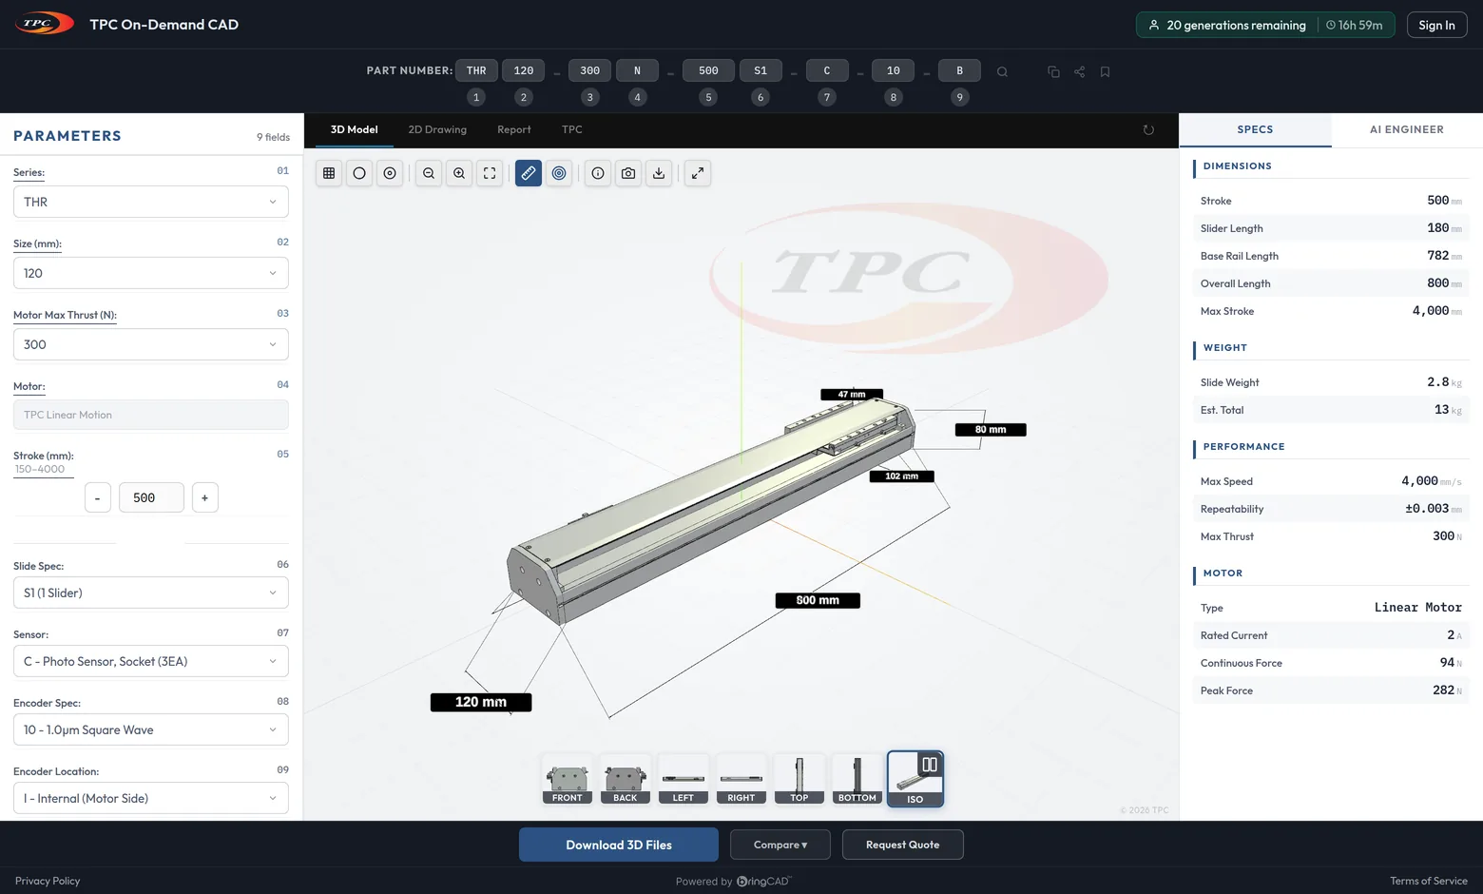Image resolution: width=1483 pixels, height=894 pixels.
Task: Take a screenshot with camera icon
Action: [x=628, y=173]
